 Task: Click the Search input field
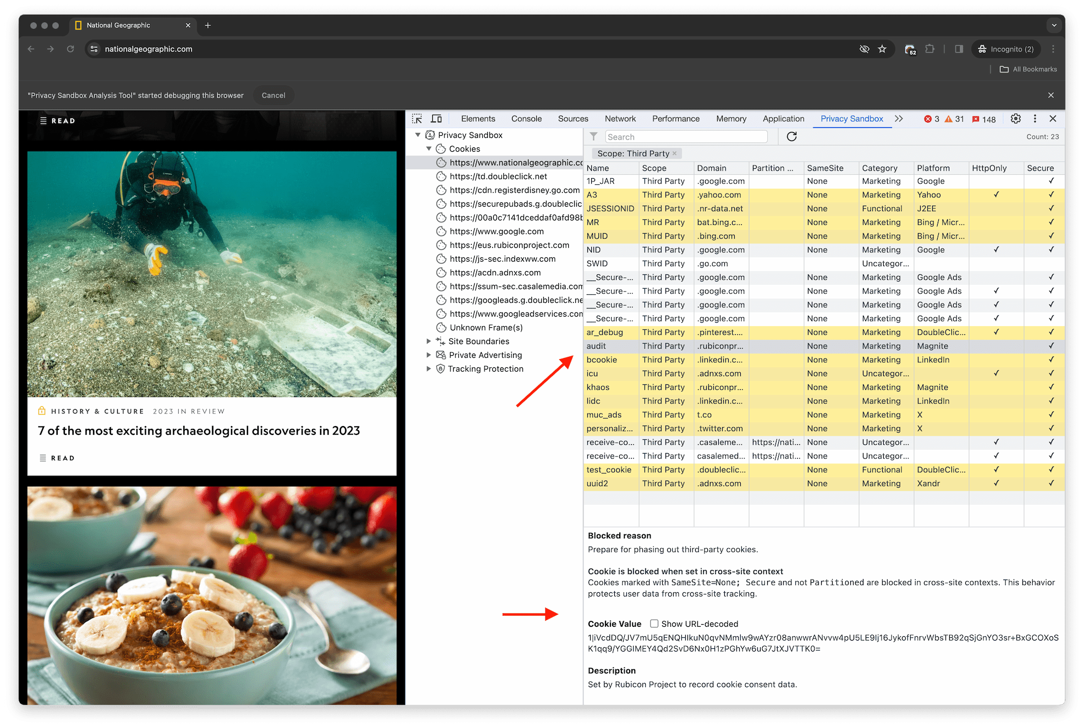pos(689,136)
